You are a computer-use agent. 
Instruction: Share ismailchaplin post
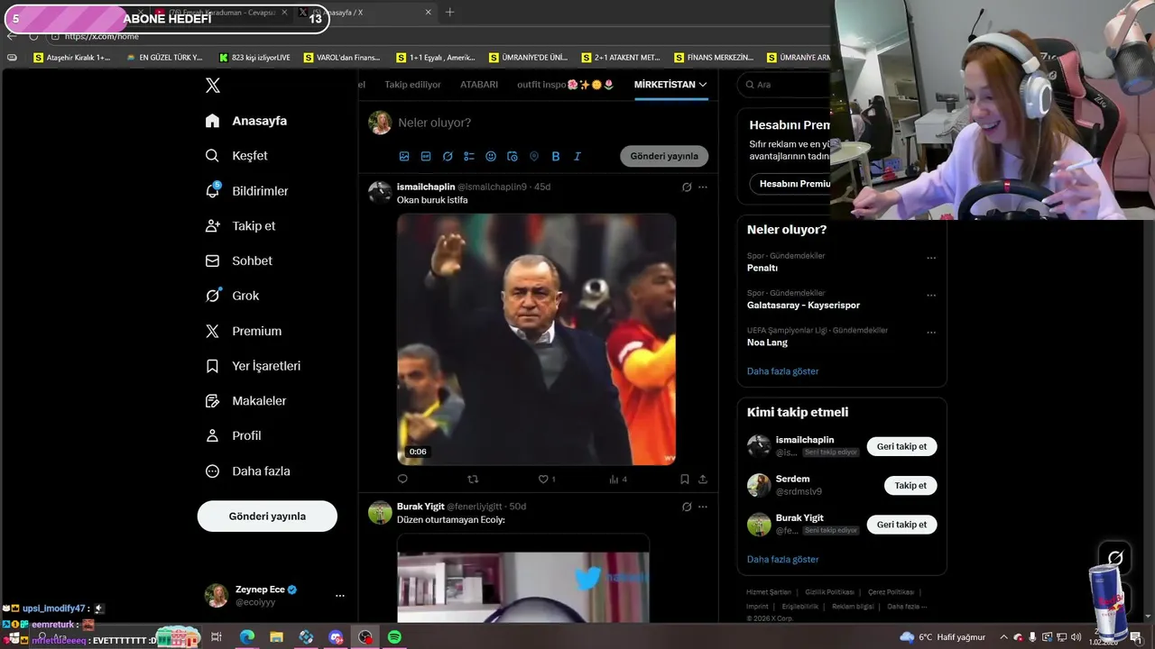(x=703, y=480)
